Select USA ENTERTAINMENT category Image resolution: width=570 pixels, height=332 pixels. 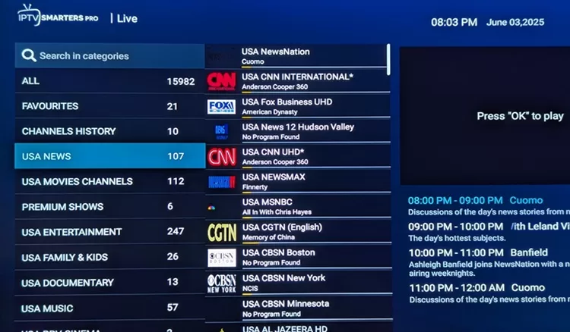coord(109,232)
